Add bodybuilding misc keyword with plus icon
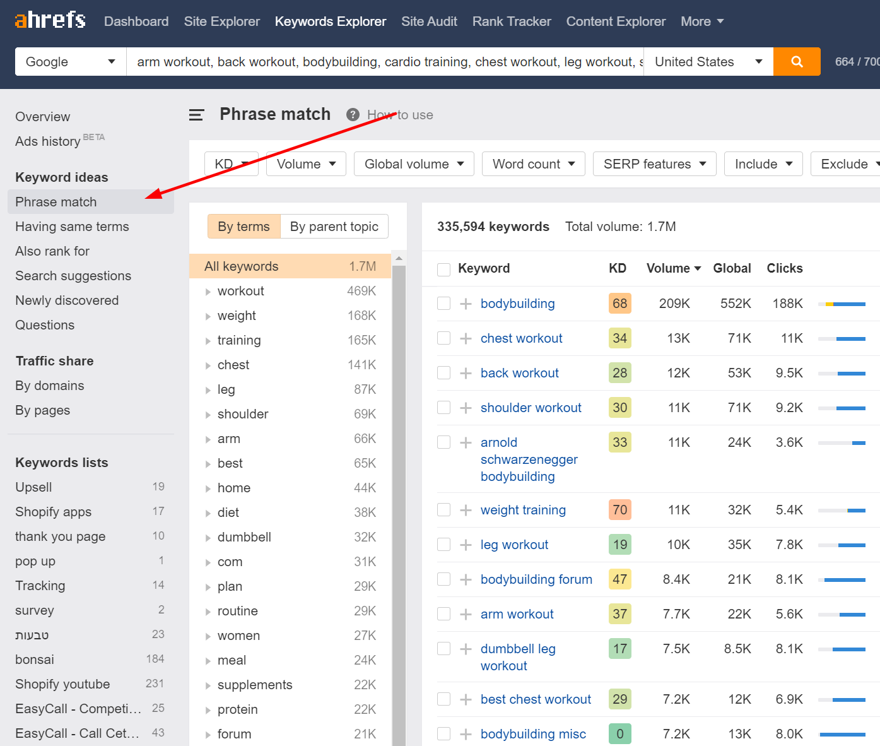The width and height of the screenshot is (880, 746). (466, 734)
